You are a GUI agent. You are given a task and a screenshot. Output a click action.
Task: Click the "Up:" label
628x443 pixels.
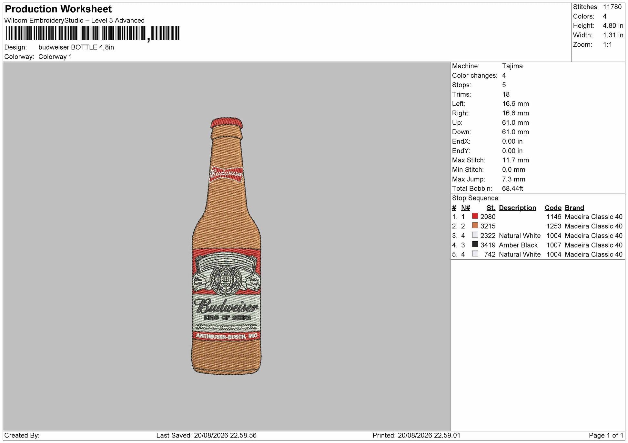coord(457,122)
